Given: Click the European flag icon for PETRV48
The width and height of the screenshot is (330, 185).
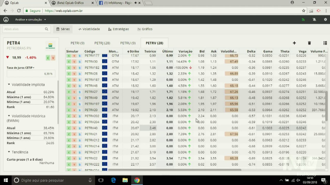Looking at the screenshot, I should [x=105, y=86].
